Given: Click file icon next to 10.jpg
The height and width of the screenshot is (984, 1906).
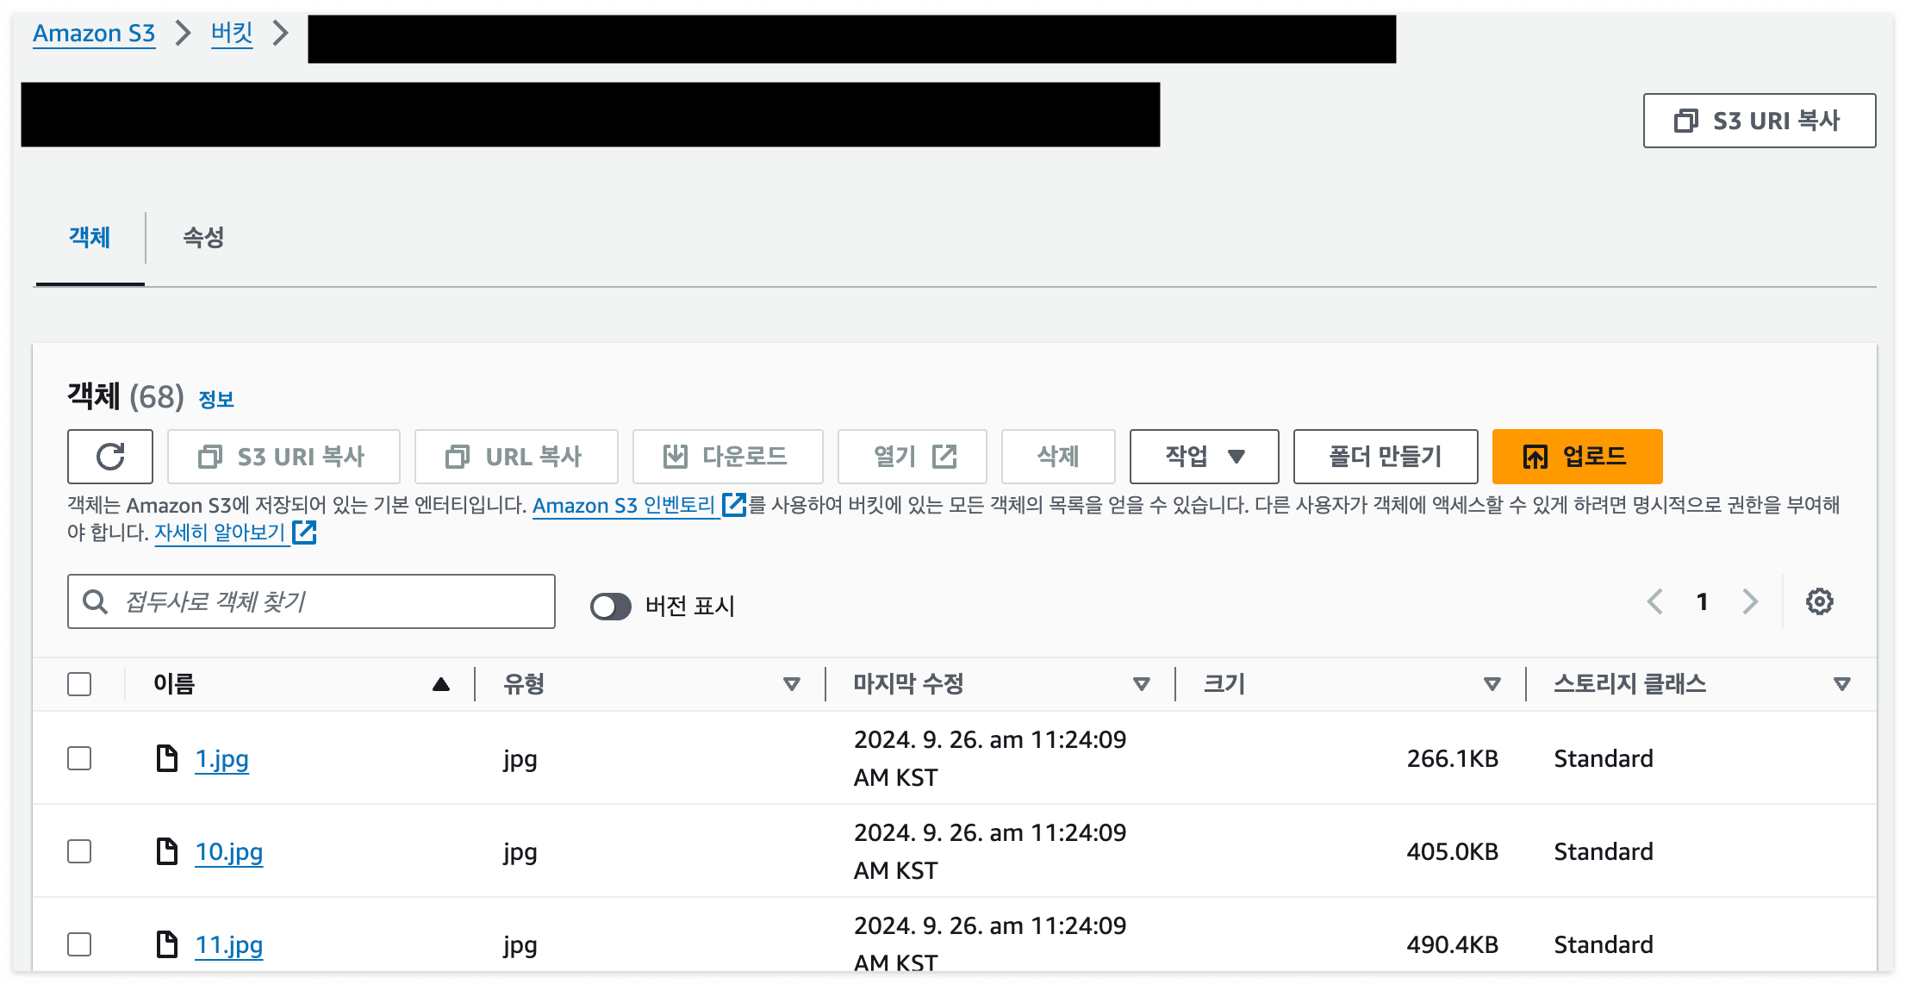Looking at the screenshot, I should [x=166, y=851].
